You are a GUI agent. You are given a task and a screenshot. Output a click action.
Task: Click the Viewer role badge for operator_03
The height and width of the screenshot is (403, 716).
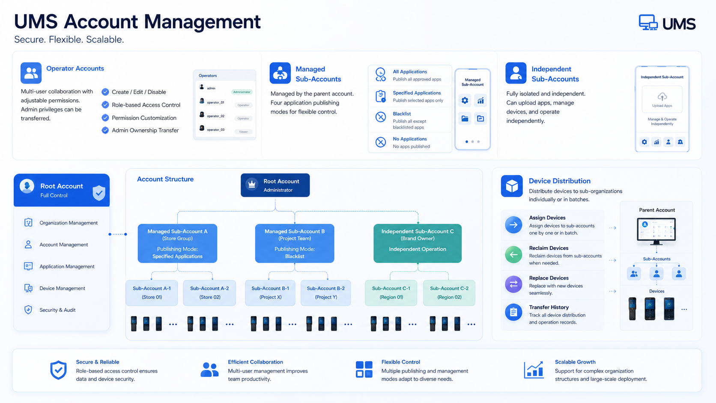coord(243,131)
